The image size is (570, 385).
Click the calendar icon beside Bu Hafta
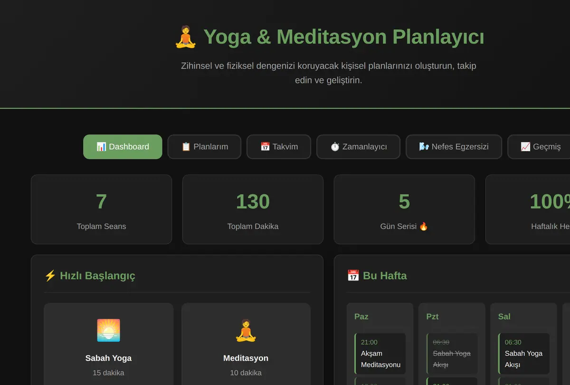(x=353, y=276)
